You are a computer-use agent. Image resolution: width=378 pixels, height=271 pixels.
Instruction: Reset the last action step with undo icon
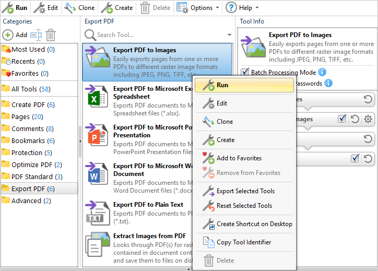(x=368, y=158)
